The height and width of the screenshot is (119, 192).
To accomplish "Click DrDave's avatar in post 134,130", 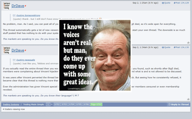I will pyautogui.click(x=7, y=50).
